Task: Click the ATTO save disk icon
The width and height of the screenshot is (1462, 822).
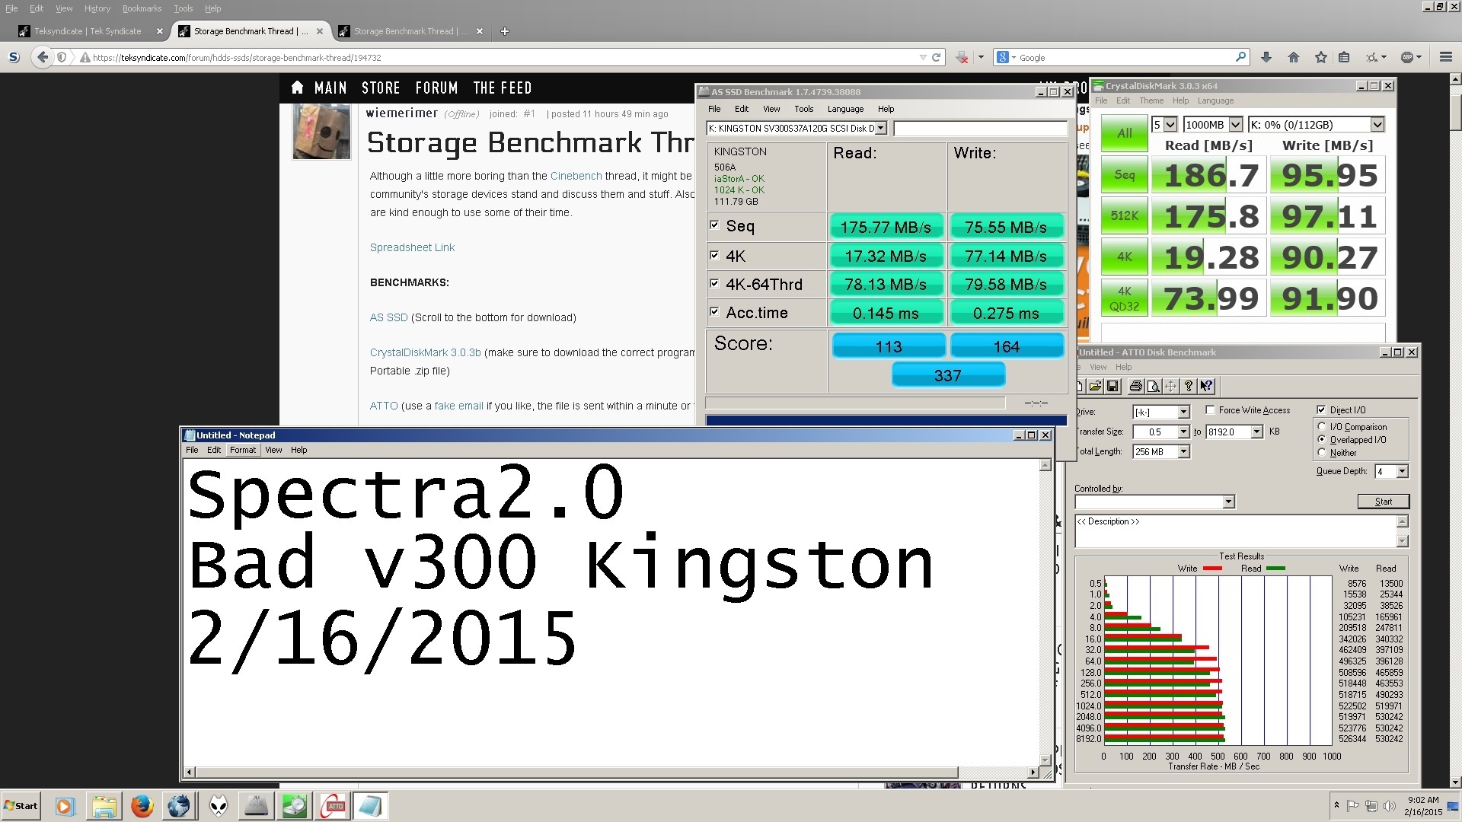Action: coord(1112,387)
